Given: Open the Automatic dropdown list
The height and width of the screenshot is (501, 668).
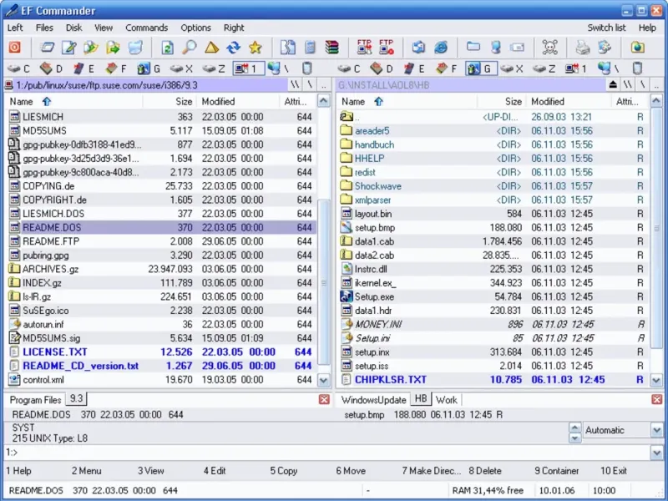Looking at the screenshot, I should click(655, 431).
